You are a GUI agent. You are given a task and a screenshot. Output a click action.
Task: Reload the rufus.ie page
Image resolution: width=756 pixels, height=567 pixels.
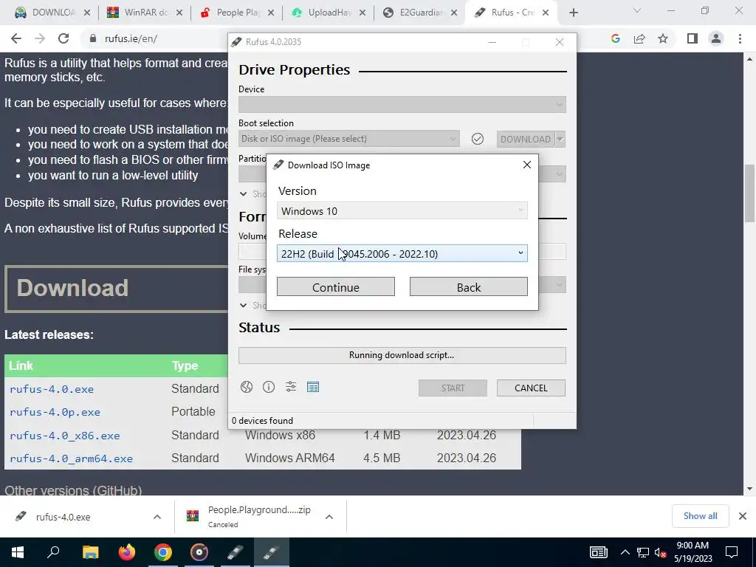click(63, 38)
